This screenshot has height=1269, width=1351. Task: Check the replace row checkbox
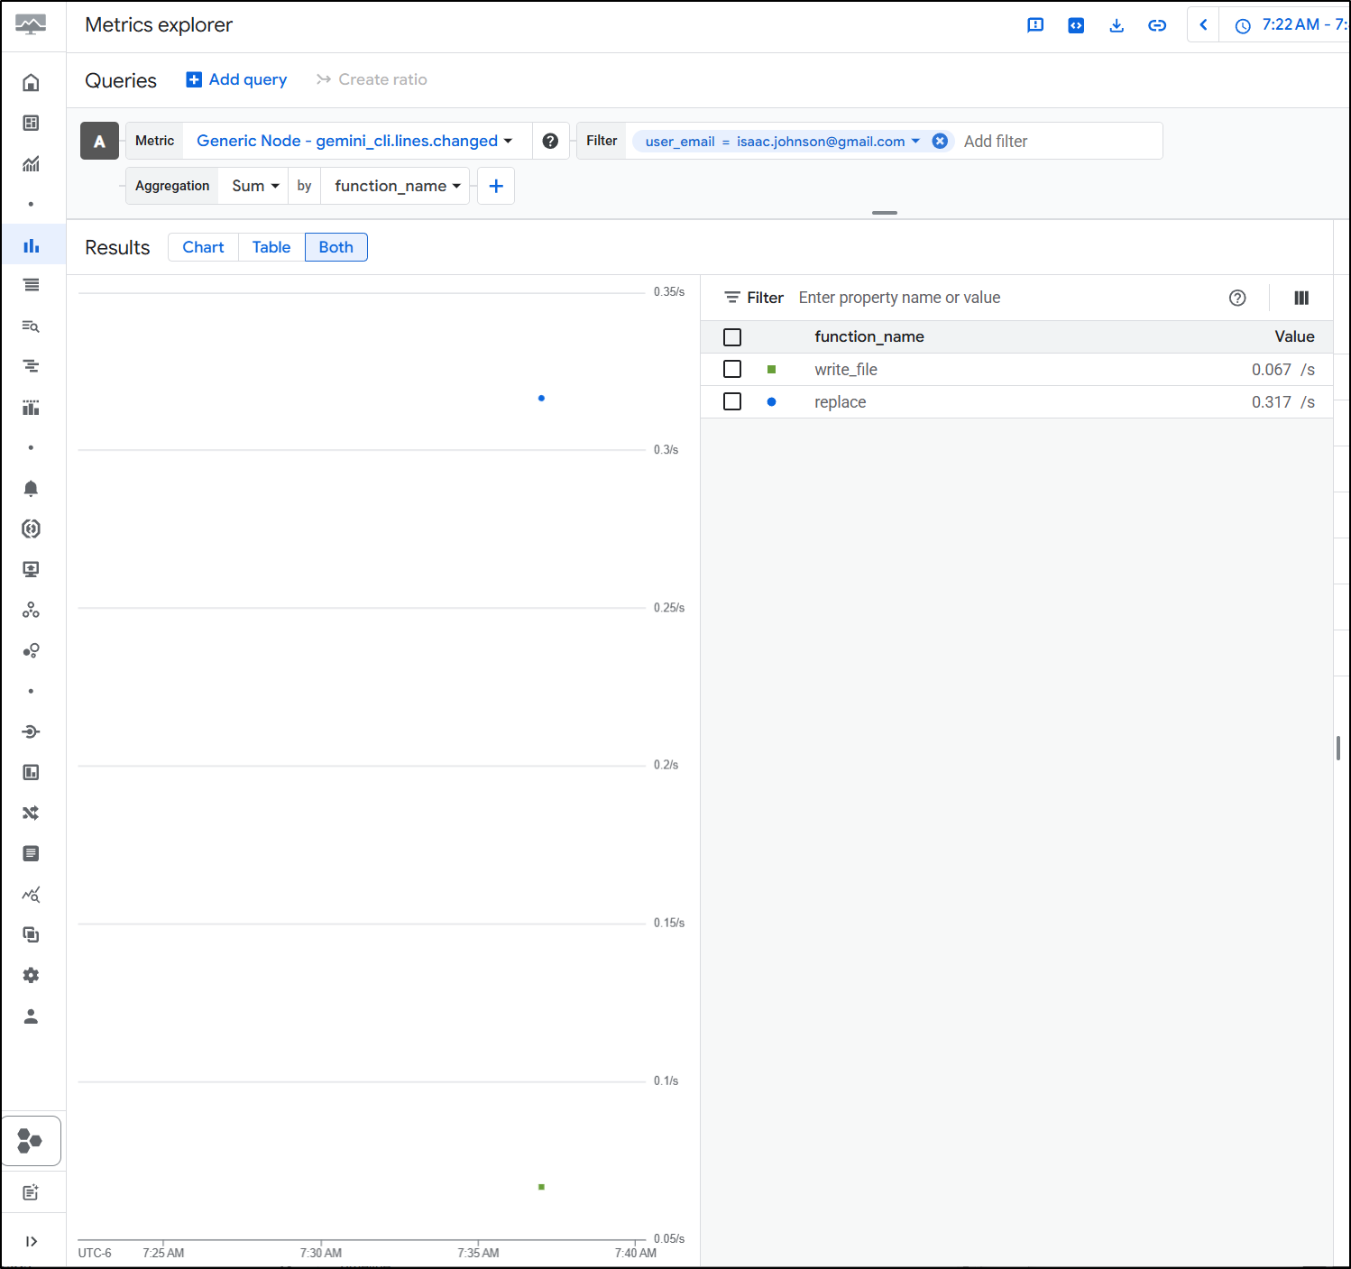coord(732,401)
